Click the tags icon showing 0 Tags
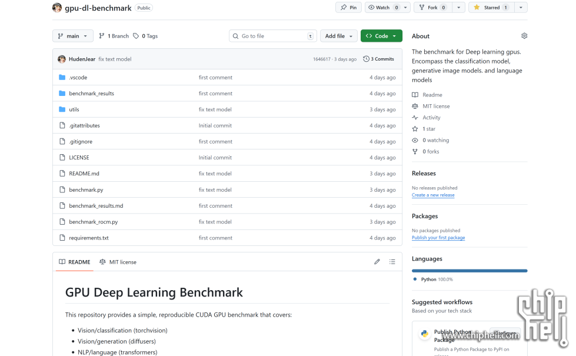 point(136,36)
